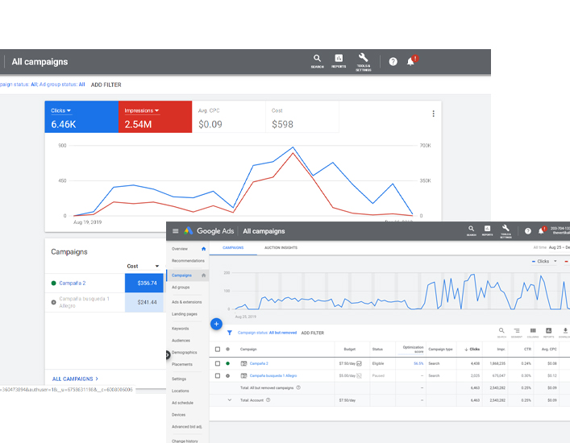Check the select-all checkbox in table header
The height and width of the screenshot is (443, 570).
tap(218, 350)
